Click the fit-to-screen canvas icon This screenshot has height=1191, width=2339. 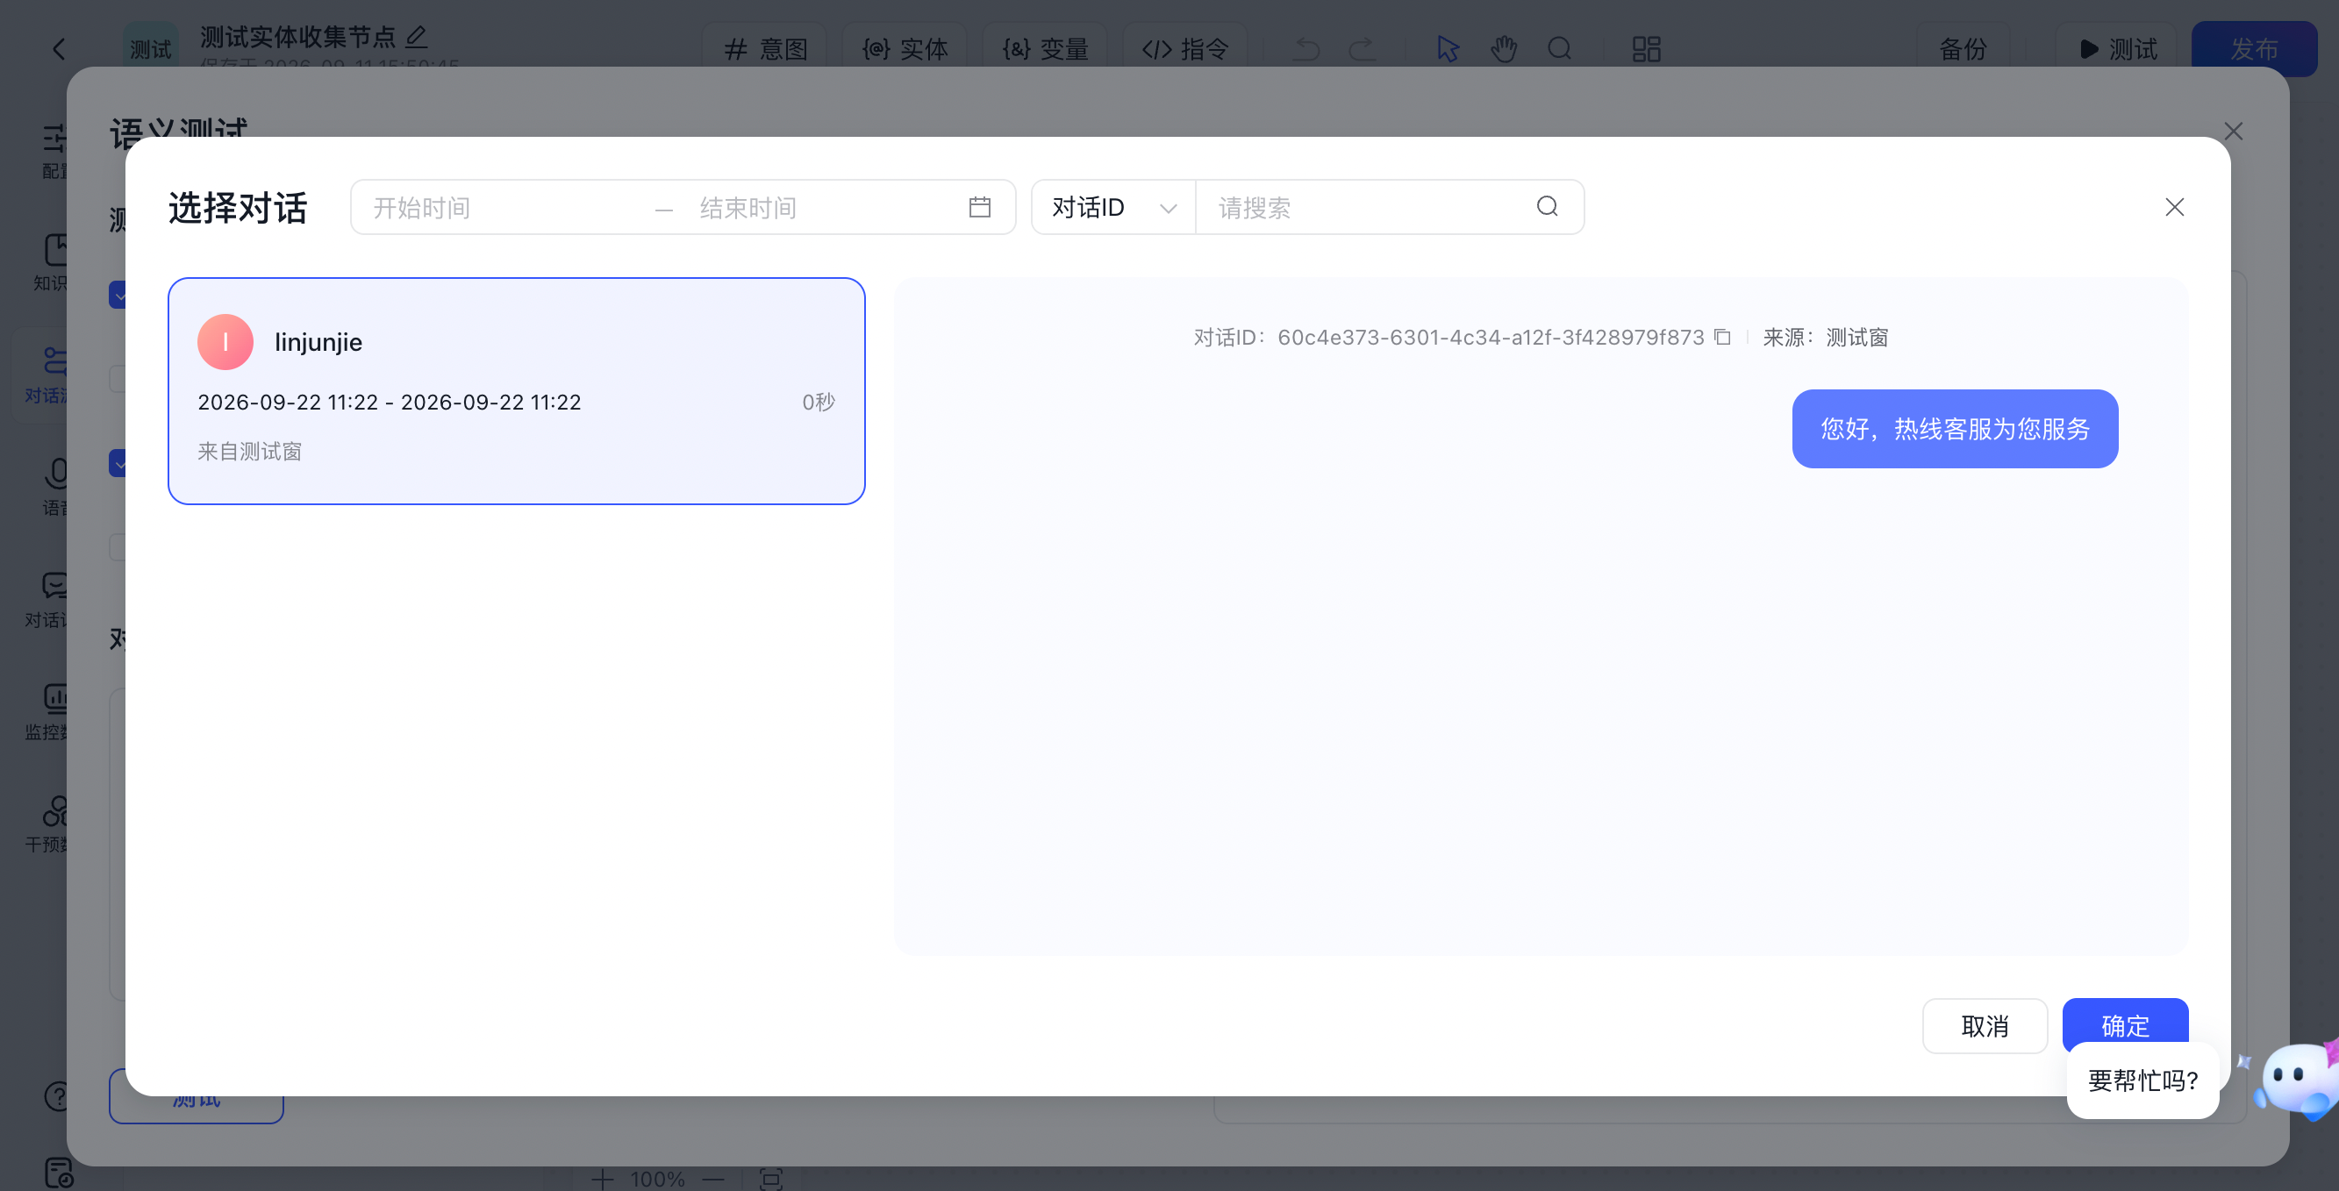pos(771,1179)
